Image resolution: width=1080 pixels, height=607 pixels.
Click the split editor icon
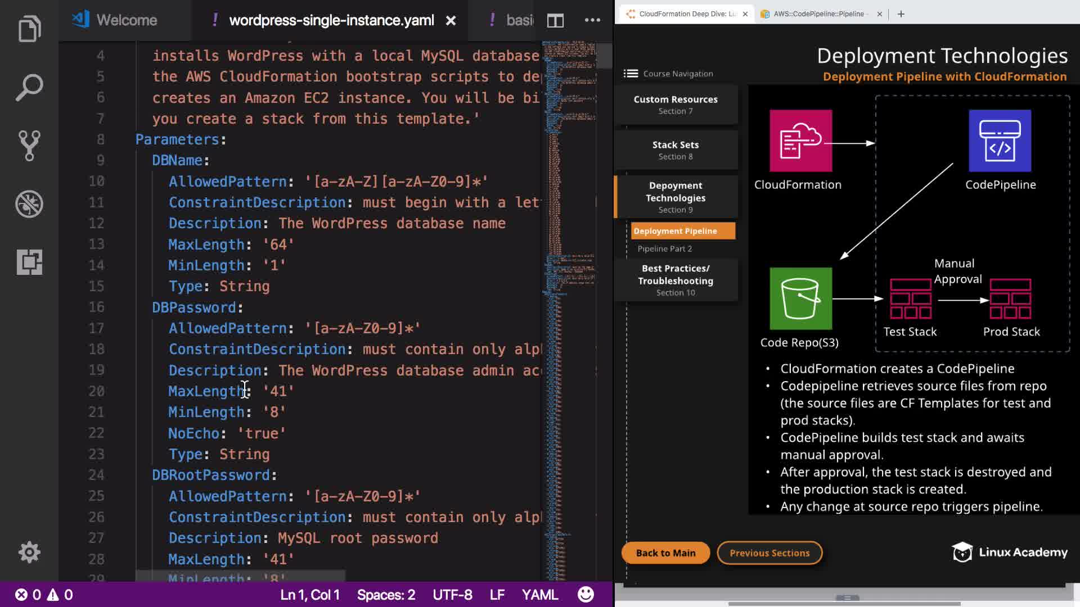coord(555,21)
